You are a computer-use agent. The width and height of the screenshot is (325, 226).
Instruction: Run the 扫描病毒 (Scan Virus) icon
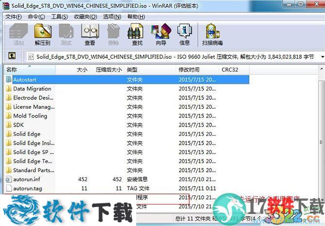click(213, 31)
